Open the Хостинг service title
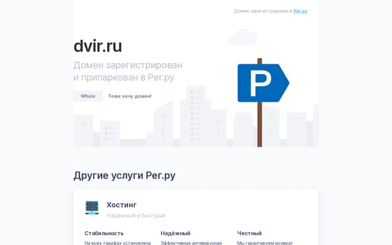The width and height of the screenshot is (392, 245). pos(121,205)
